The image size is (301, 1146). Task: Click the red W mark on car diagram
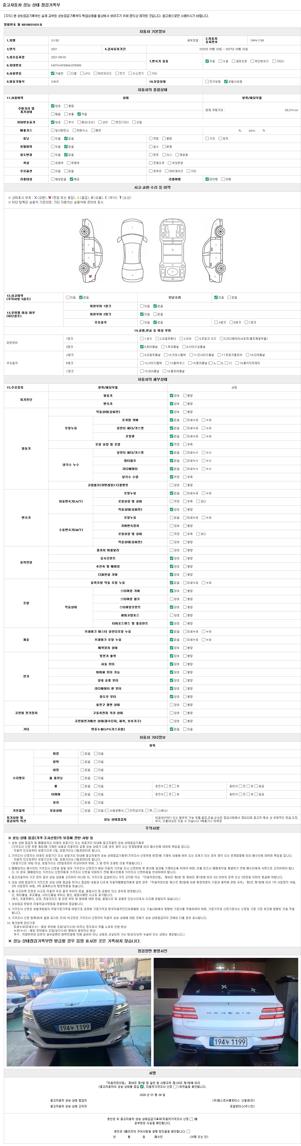click(x=90, y=276)
